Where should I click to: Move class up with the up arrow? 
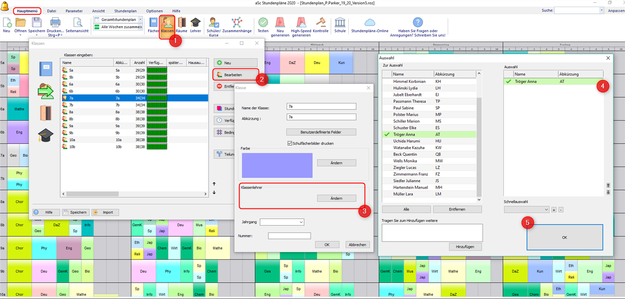tap(214, 184)
